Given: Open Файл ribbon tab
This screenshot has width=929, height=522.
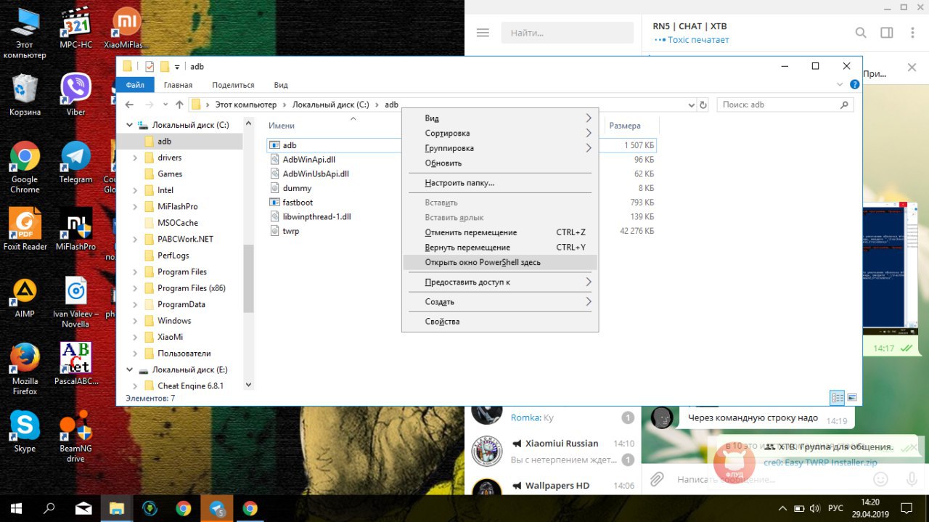Looking at the screenshot, I should 135,85.
